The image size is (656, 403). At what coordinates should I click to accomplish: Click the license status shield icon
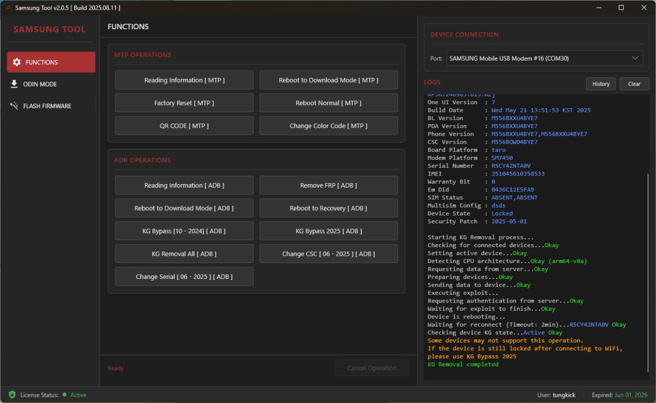[12, 395]
